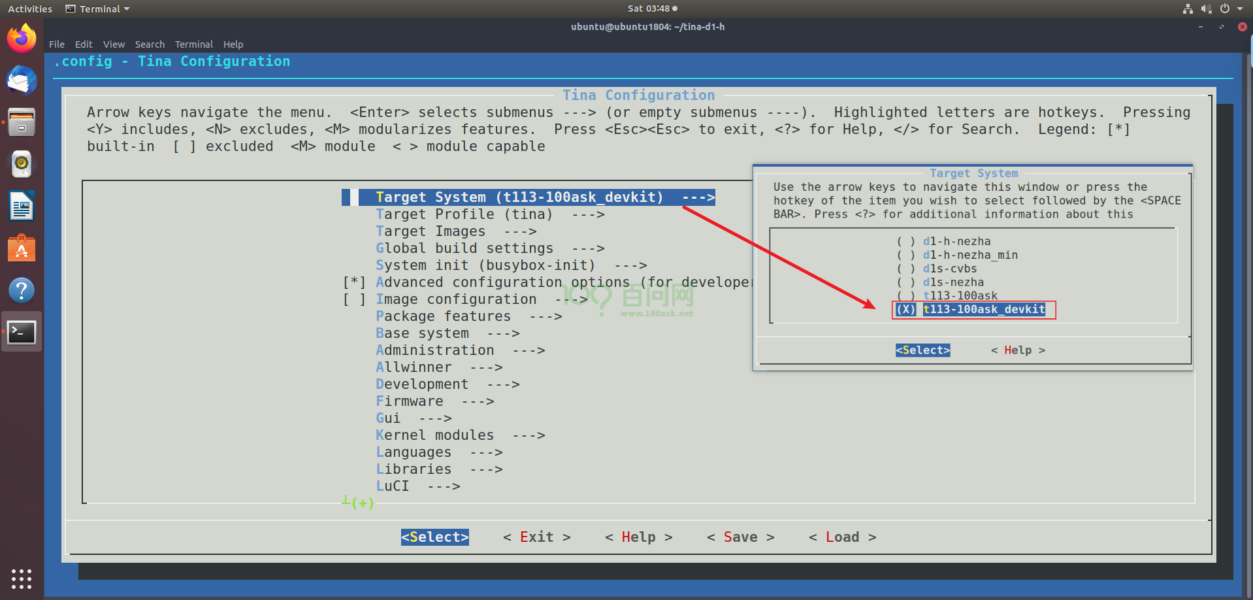Viewport: 1253px width, 600px height.
Task: Select the d1-h-nezha radio option
Action: 906,242
